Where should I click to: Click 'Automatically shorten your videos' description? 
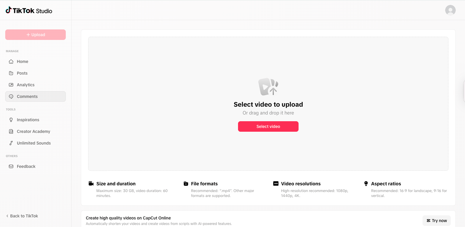pyautogui.click(x=159, y=224)
